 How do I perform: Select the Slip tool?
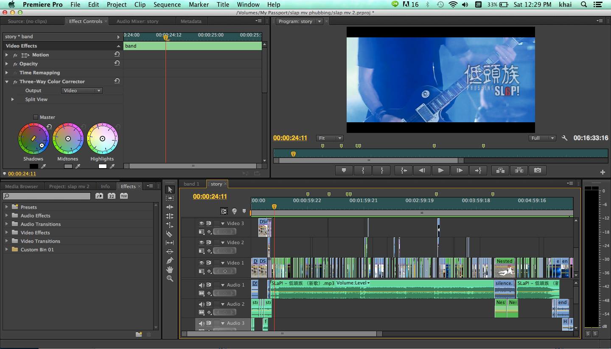pyautogui.click(x=170, y=243)
